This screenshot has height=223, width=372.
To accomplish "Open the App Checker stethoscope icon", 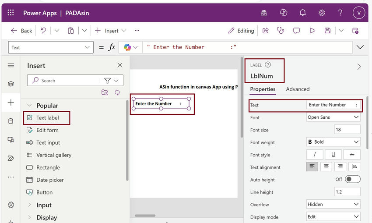I will click(x=281, y=31).
